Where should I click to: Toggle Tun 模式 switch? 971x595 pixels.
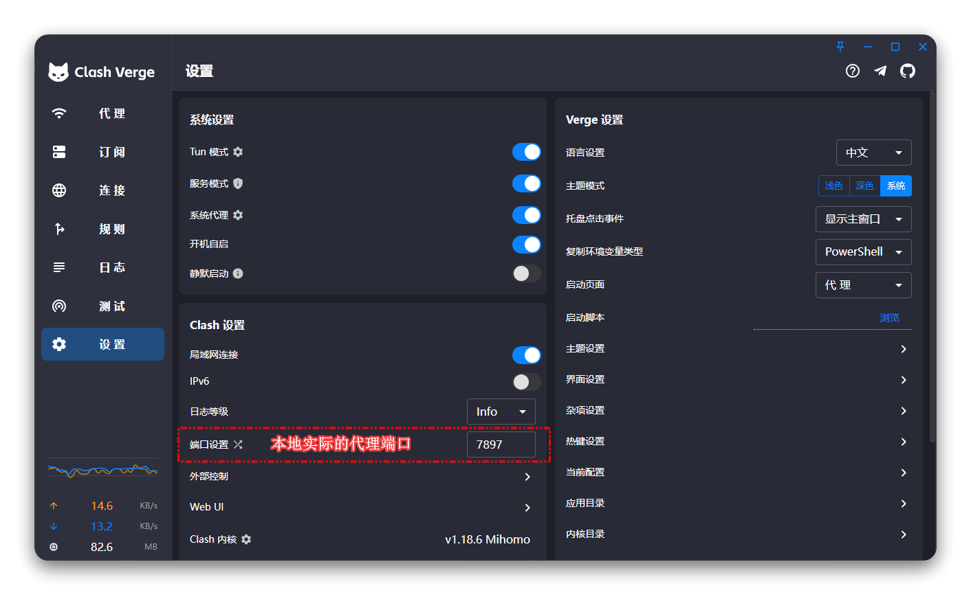[x=527, y=152]
